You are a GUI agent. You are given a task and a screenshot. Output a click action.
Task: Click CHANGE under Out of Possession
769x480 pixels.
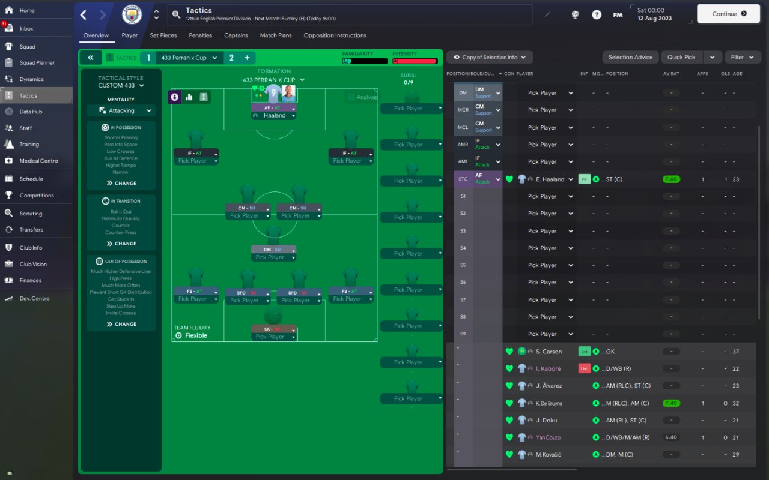click(121, 324)
